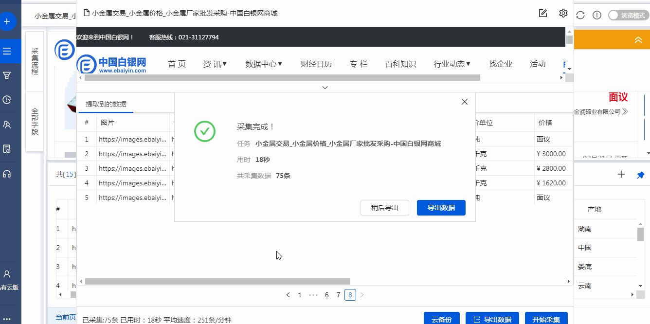Click the 云备份 button
The width and height of the screenshot is (650, 324).
click(x=442, y=319)
